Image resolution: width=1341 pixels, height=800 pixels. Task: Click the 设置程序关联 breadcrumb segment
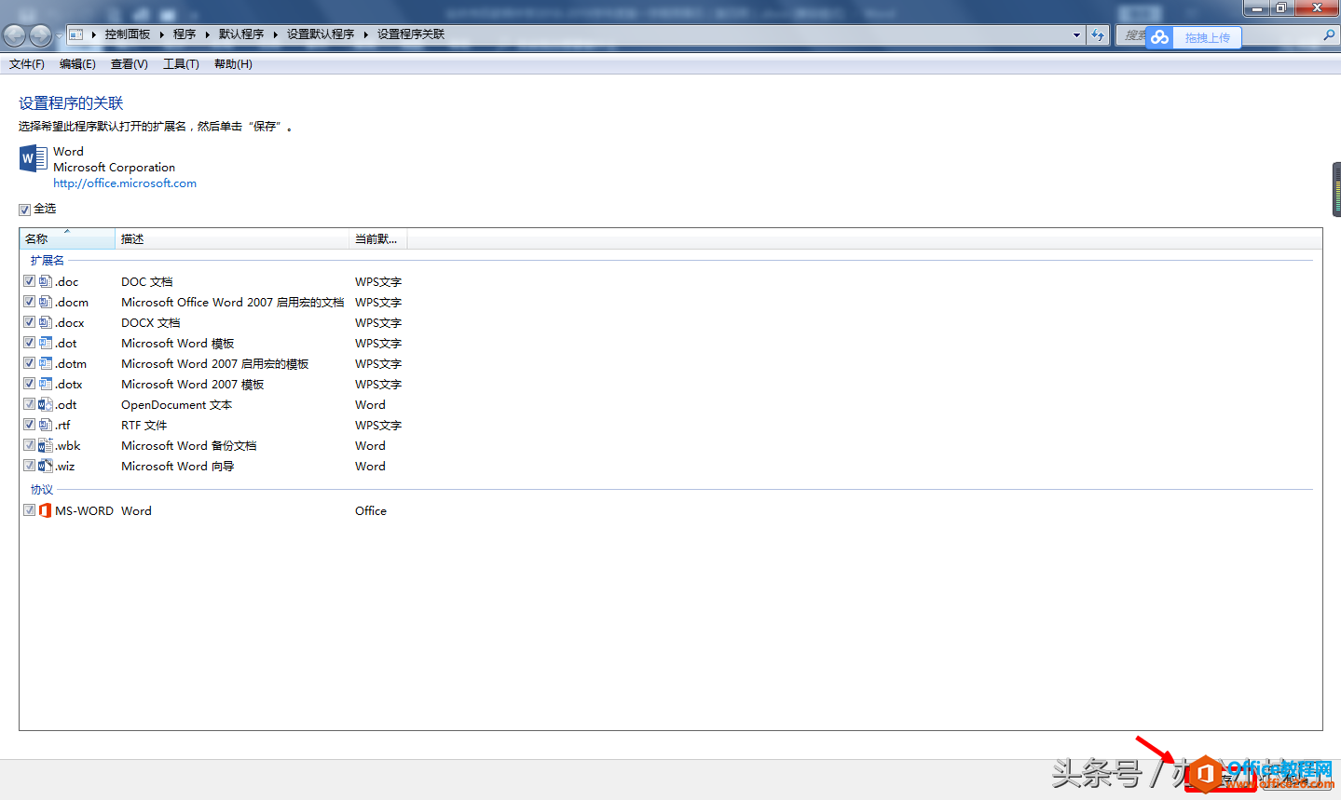click(411, 34)
